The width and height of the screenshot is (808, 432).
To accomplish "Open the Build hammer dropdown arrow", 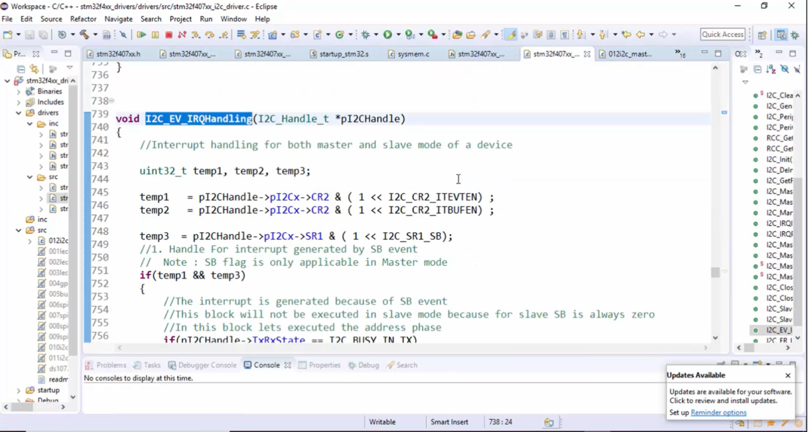I will [95, 34].
